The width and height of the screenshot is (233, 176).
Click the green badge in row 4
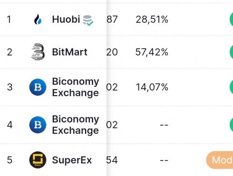[231, 125]
